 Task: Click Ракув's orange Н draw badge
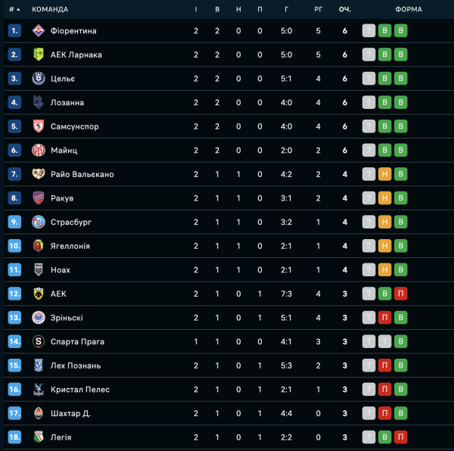[x=385, y=198]
